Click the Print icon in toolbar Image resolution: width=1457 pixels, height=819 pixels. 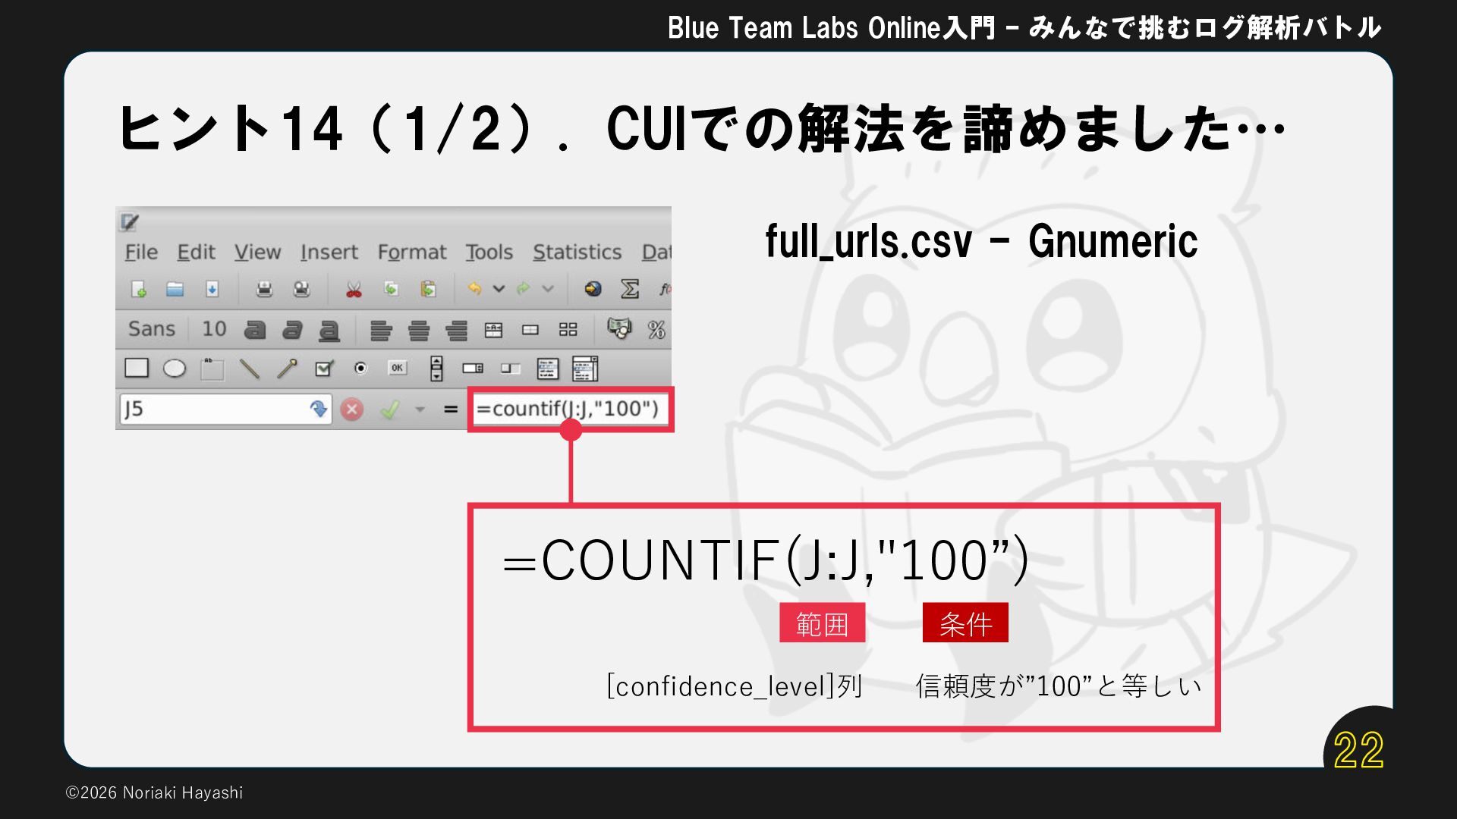(x=264, y=289)
